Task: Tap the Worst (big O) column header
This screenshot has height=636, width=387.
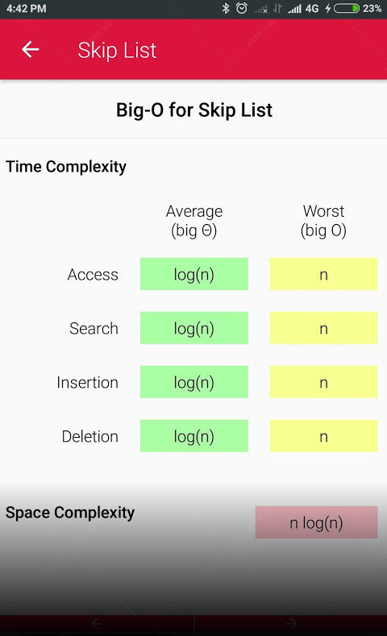Action: 323,221
